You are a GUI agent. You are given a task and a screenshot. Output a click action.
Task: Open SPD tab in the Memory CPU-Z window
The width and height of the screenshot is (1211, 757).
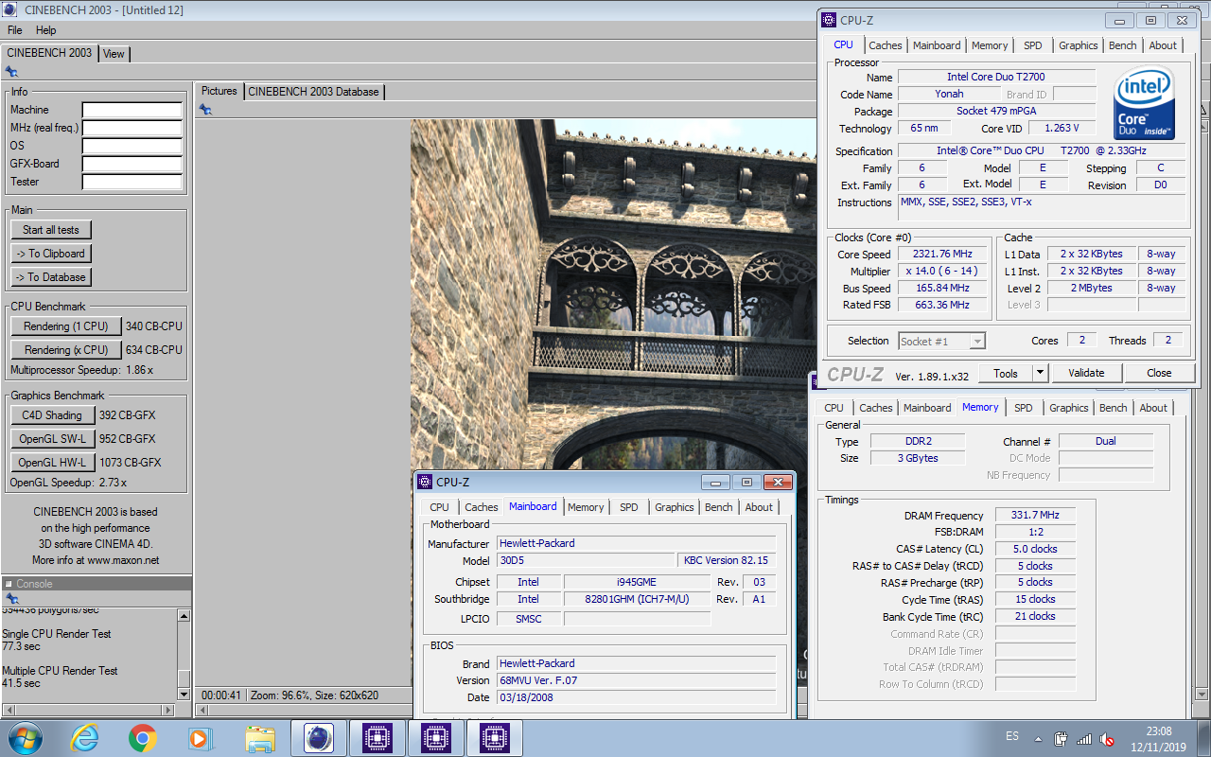click(x=1024, y=408)
